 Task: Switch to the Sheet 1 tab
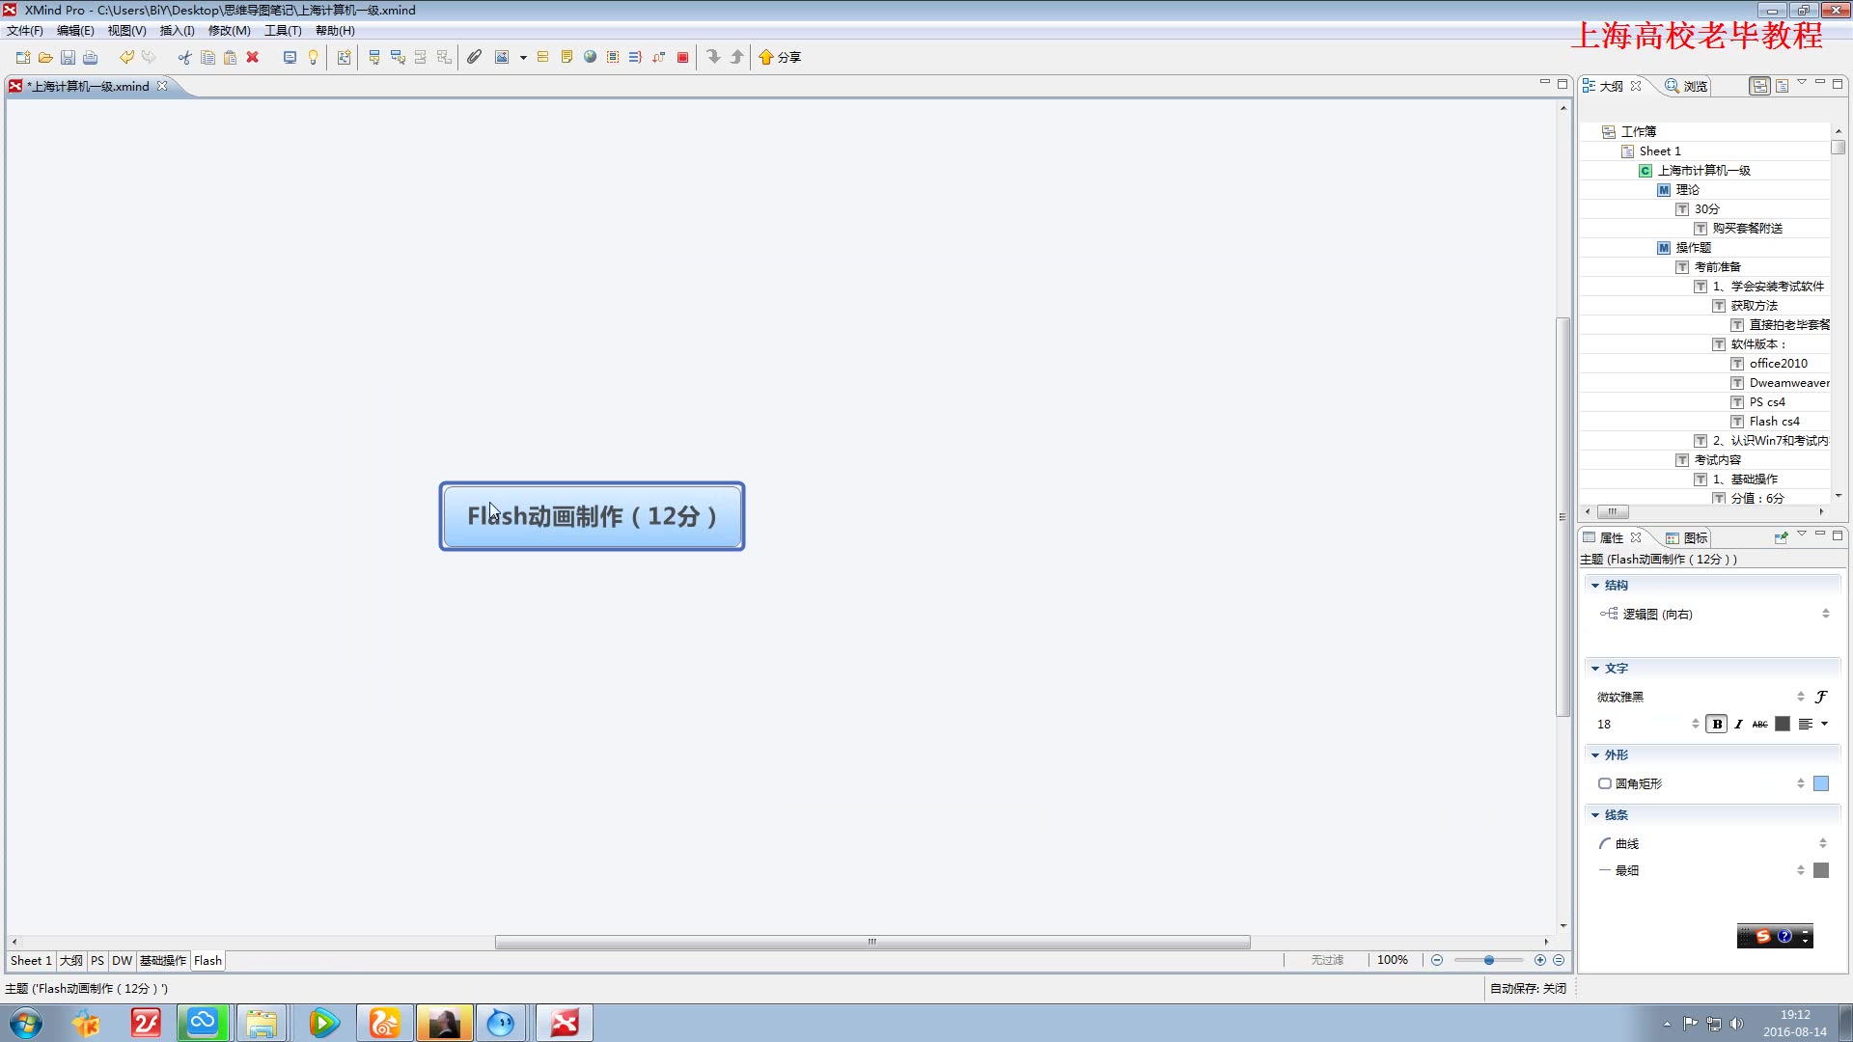31,961
